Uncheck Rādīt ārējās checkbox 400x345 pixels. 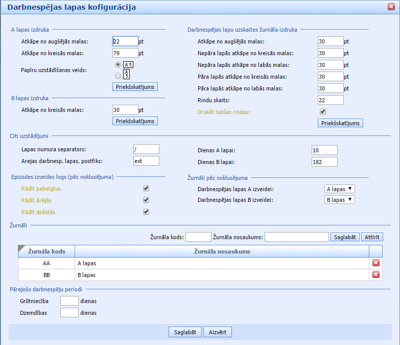point(146,200)
